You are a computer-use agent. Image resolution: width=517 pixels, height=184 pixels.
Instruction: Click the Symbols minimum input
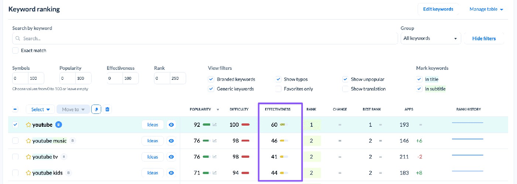point(20,78)
